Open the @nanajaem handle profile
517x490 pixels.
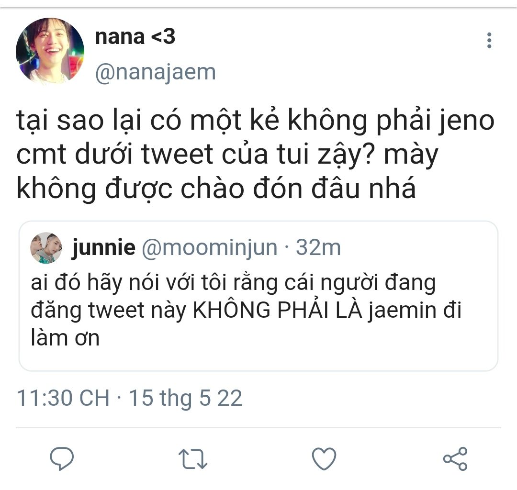click(x=155, y=72)
